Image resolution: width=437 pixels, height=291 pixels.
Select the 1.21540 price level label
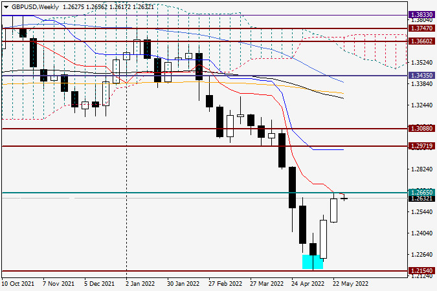click(x=422, y=271)
